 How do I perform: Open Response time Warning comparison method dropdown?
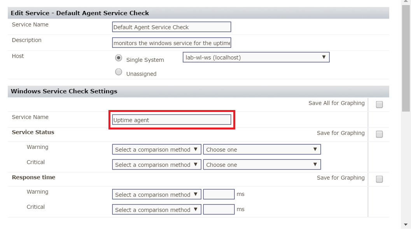(x=157, y=195)
